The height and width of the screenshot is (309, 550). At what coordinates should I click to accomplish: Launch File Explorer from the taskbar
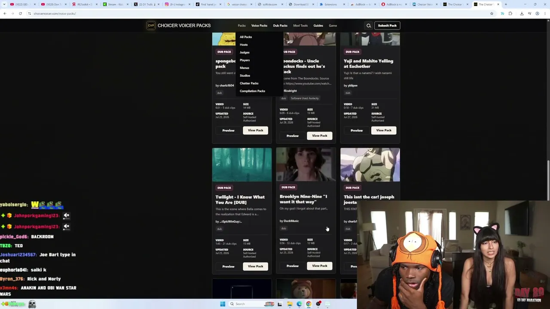click(290, 304)
